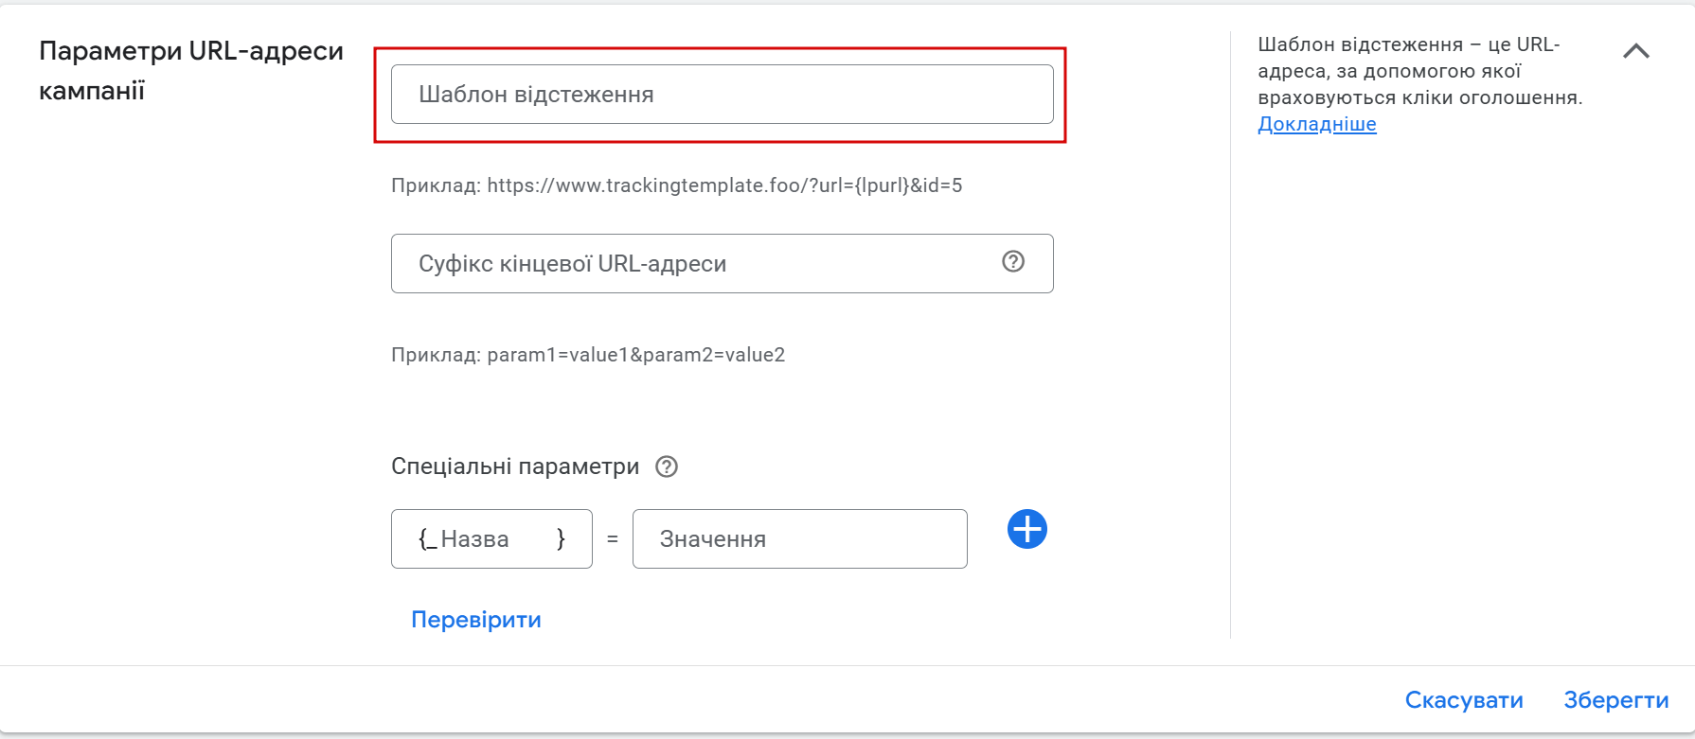1695x739 pixels.
Task: Collapse the section using the chevron arrow
Action: point(1635,51)
